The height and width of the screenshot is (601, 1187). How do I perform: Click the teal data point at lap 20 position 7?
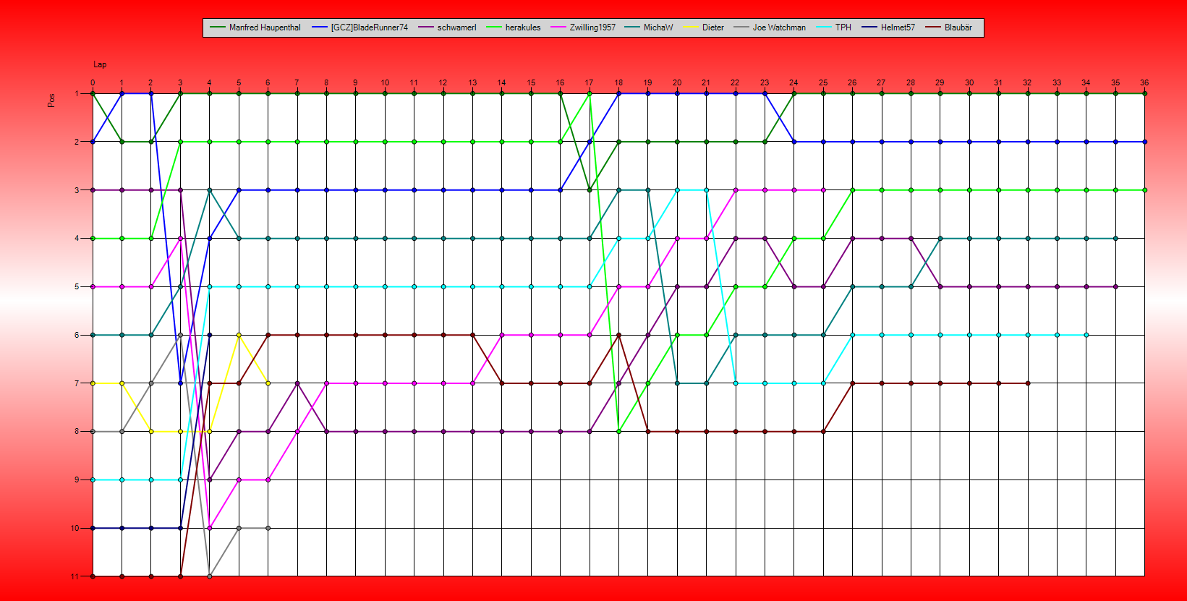click(677, 383)
